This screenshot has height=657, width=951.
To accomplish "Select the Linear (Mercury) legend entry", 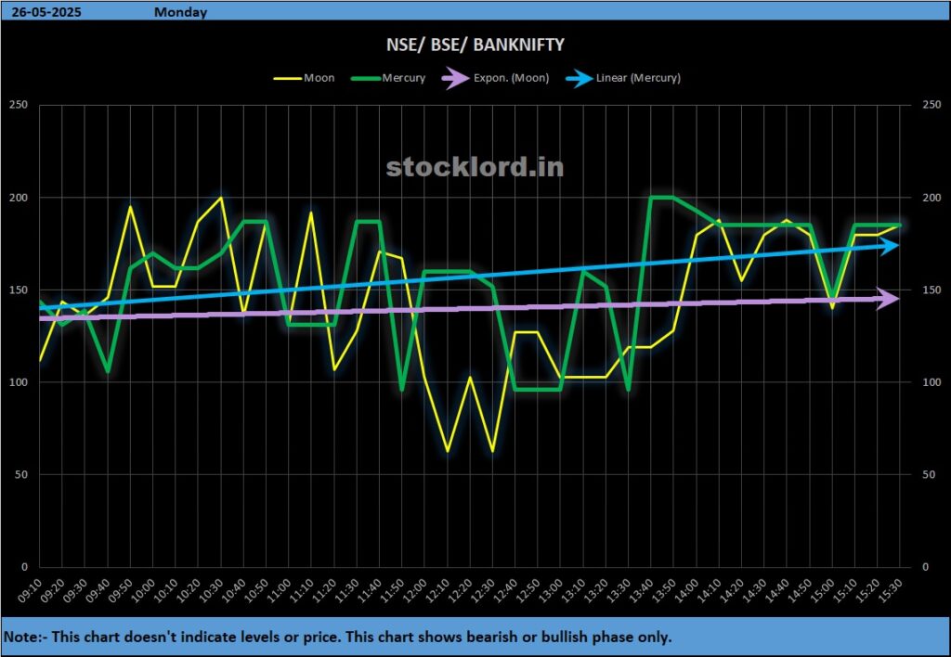I will (623, 78).
